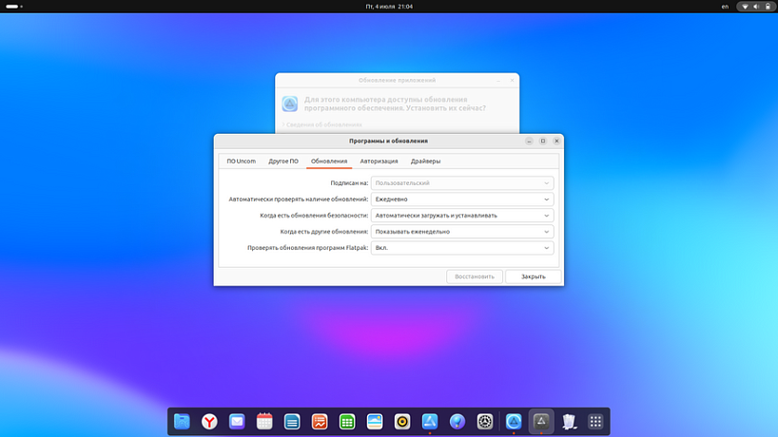The height and width of the screenshot is (437, 778).
Task: Open system Settings gear in the dock
Action: click(x=485, y=422)
